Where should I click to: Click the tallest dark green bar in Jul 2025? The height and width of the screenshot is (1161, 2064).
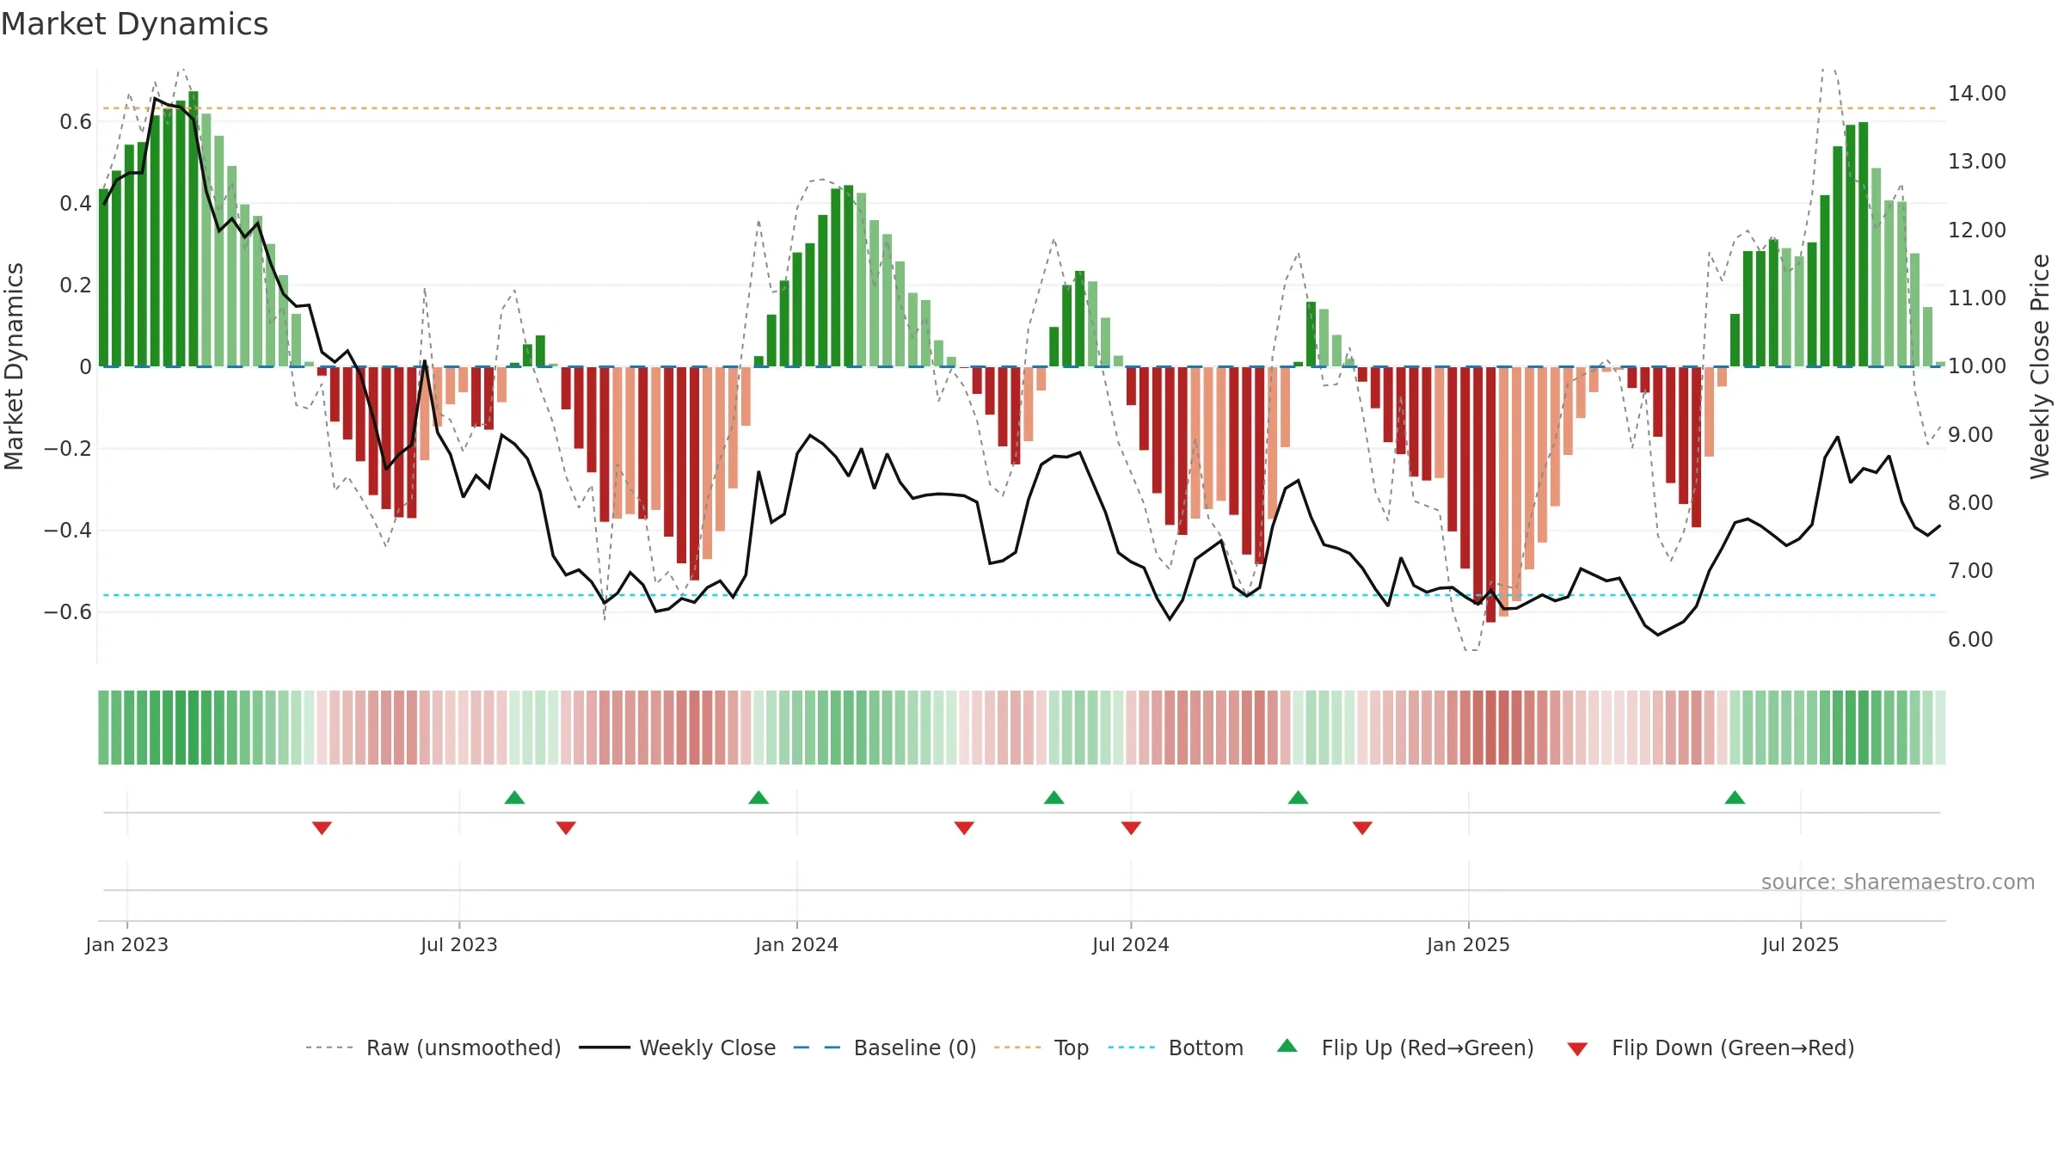[x=1864, y=244]
